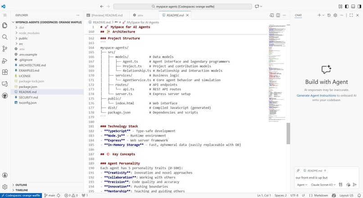Open new chat dropdown arrow
The image size is (363, 198).
(323, 15)
